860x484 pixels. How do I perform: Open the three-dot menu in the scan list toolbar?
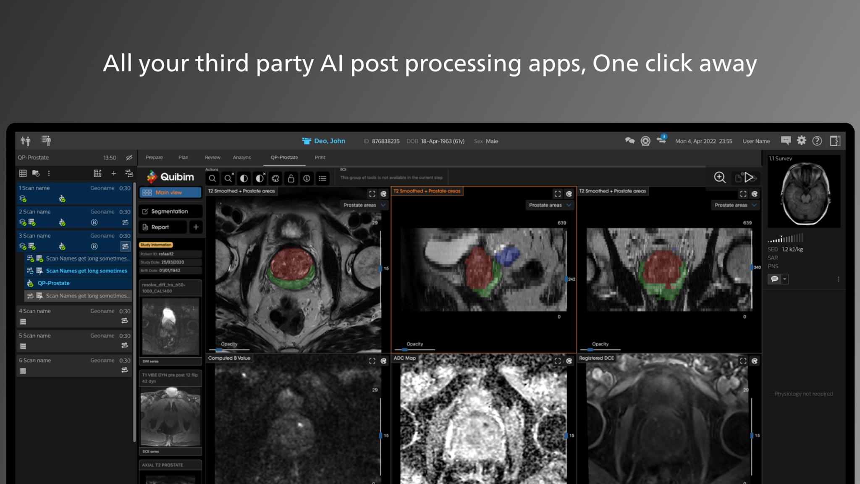49,173
